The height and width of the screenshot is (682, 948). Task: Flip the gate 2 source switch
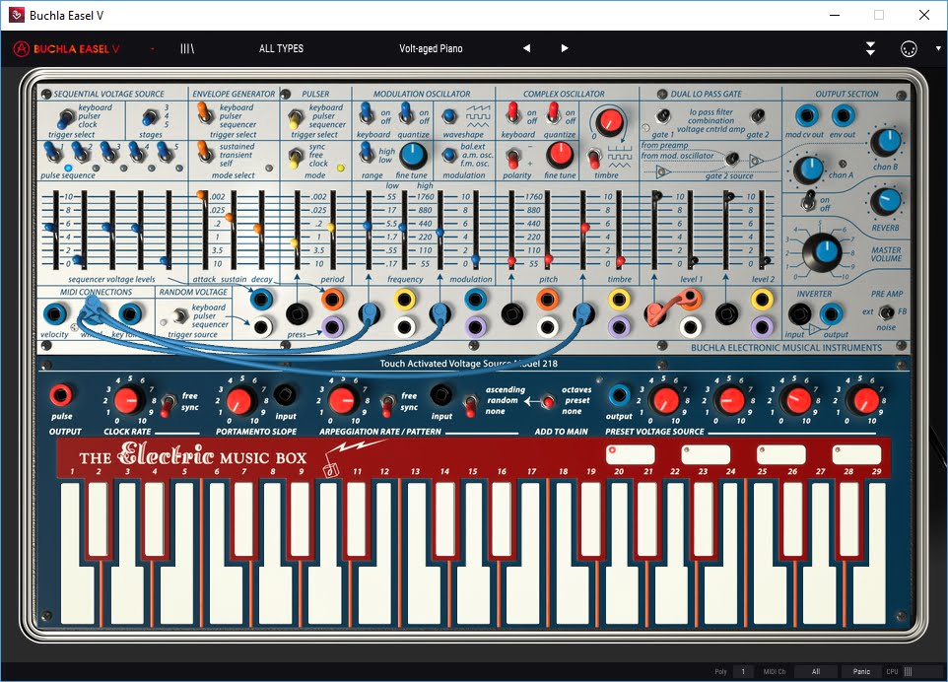point(732,159)
